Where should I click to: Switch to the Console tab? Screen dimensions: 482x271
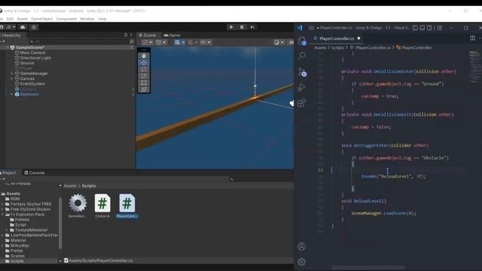[35, 172]
